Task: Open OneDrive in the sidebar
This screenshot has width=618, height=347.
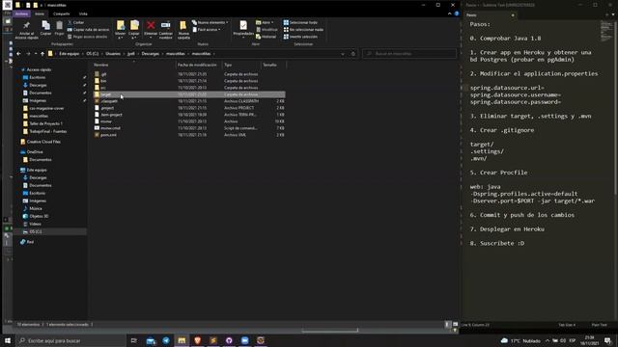Action: [x=32, y=152]
